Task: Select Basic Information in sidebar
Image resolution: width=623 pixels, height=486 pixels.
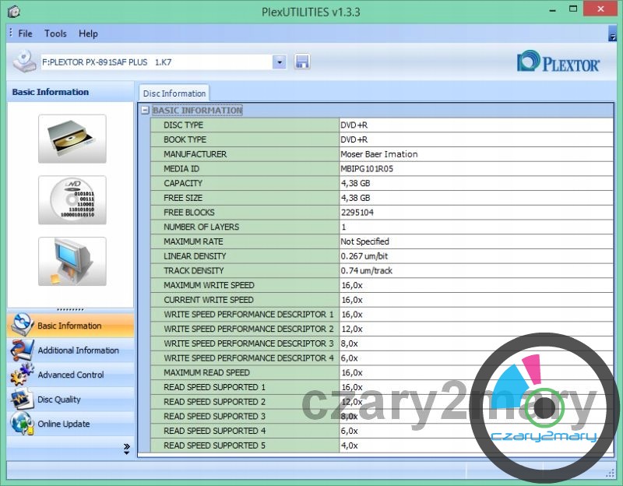Action: point(69,326)
